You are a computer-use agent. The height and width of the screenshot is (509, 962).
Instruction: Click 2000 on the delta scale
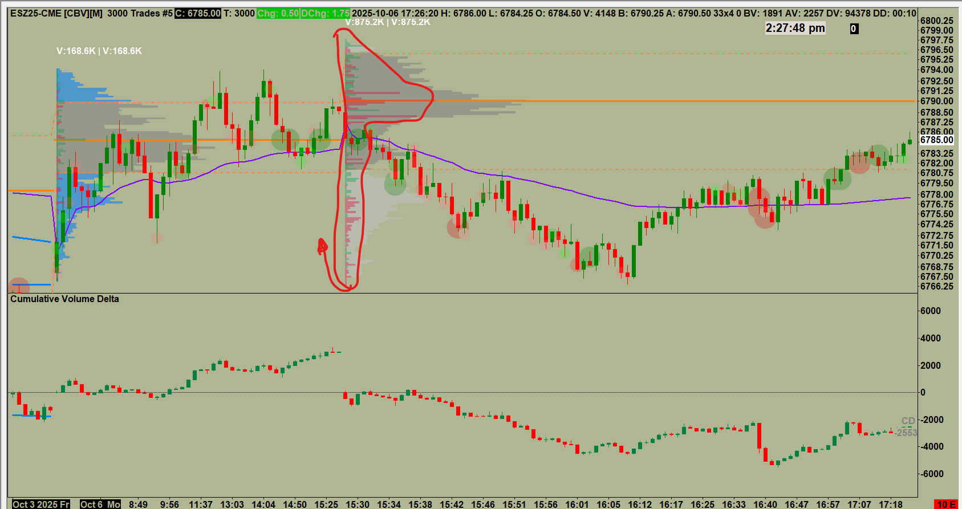point(931,365)
